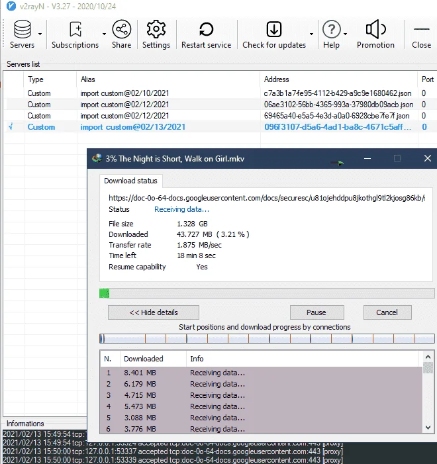Image resolution: width=437 pixels, height=464 pixels.
Task: Select connection 3 with 4.715 MB
Action: (261, 395)
